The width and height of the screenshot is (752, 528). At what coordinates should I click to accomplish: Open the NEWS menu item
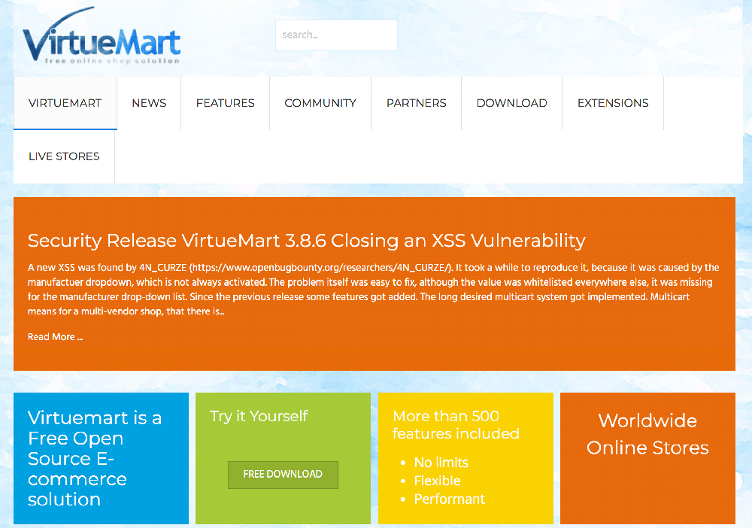(149, 103)
